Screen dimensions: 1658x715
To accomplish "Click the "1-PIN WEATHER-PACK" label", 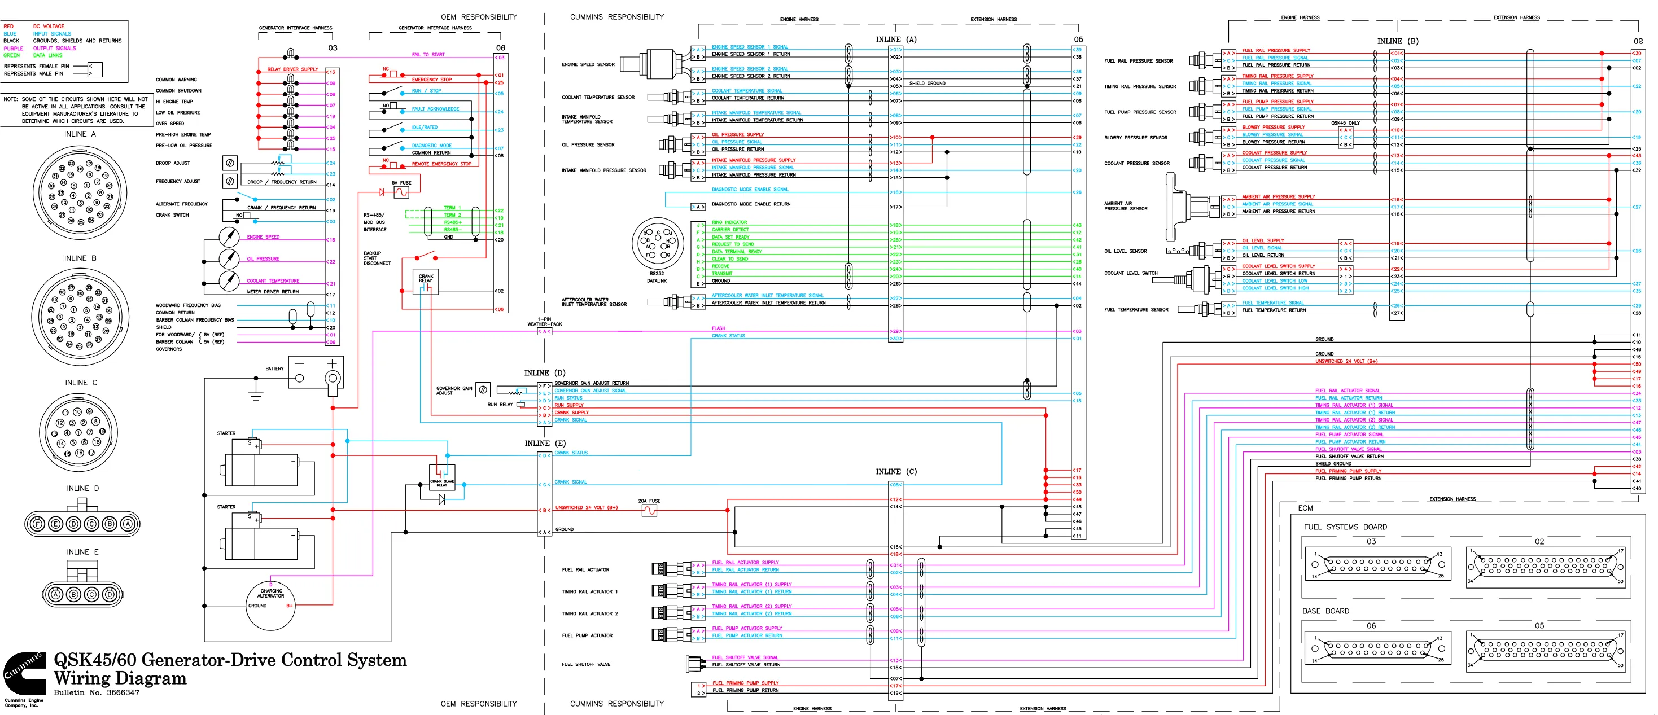I will point(545,322).
